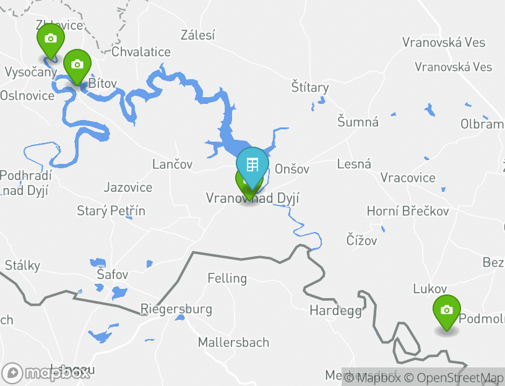Click the Štítary town label

pos(310,87)
